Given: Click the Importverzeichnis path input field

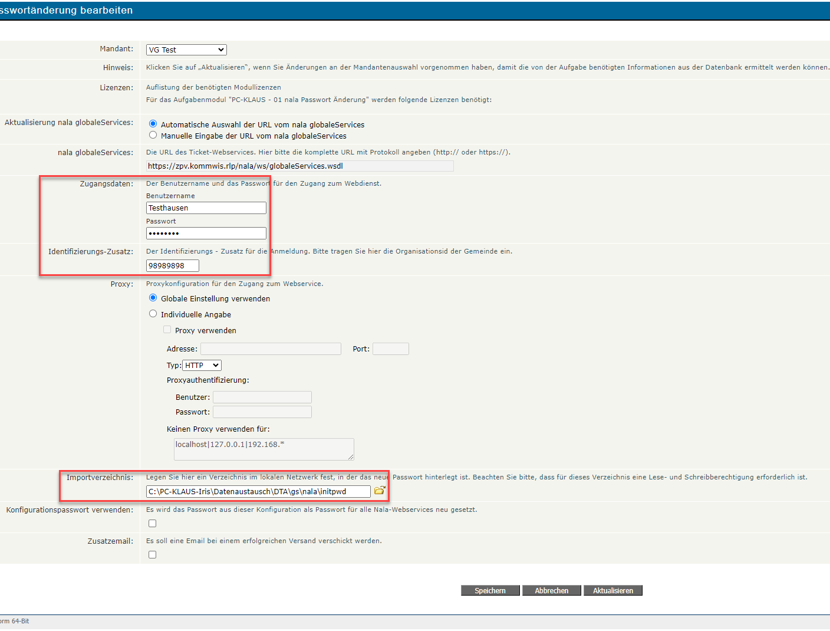Looking at the screenshot, I should [258, 492].
